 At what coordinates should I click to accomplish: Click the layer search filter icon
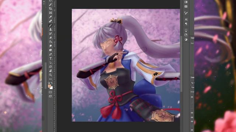(192, 83)
